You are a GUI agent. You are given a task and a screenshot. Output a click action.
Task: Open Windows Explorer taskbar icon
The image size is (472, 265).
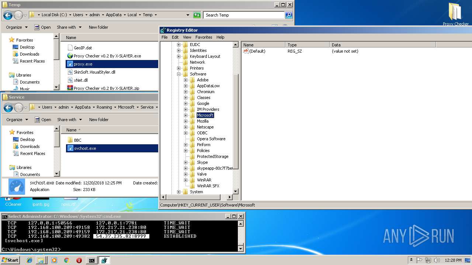[x=41, y=260]
